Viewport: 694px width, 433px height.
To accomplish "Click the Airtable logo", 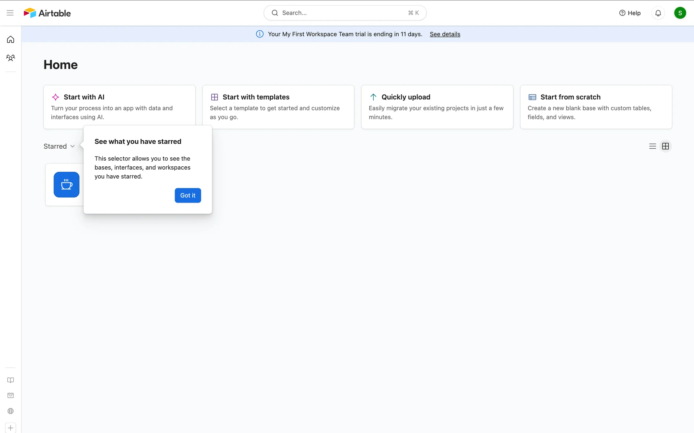I will 47,13.
